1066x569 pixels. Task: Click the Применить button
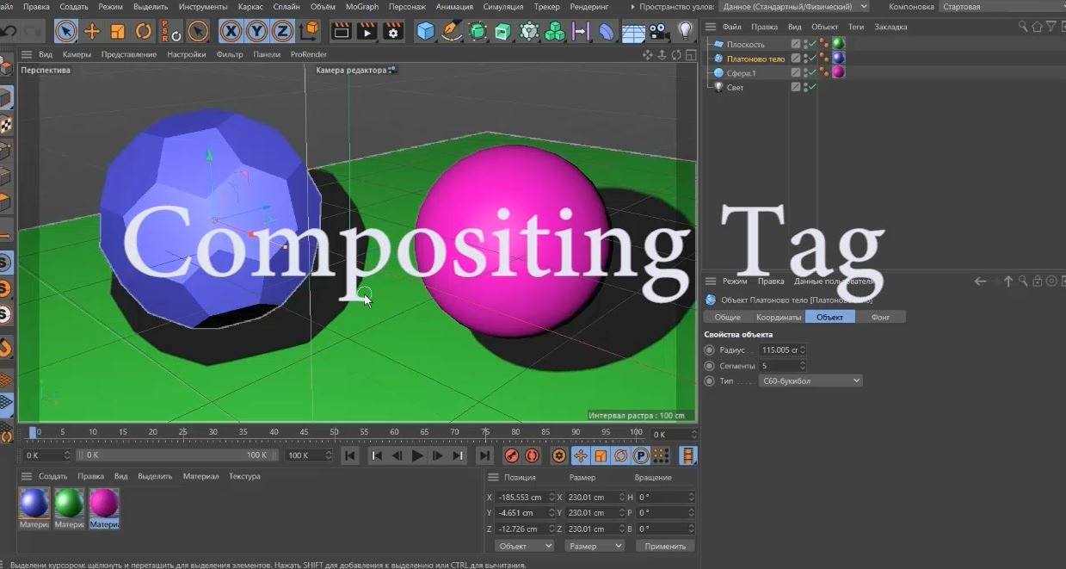click(665, 546)
